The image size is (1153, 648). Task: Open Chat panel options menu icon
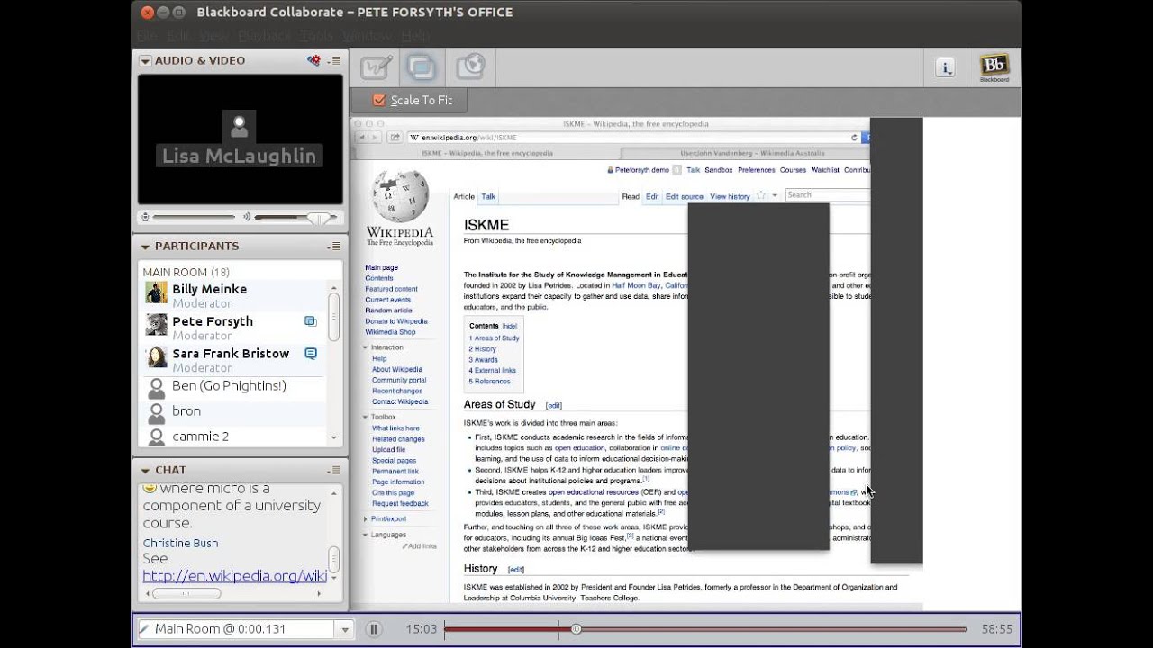pos(335,470)
